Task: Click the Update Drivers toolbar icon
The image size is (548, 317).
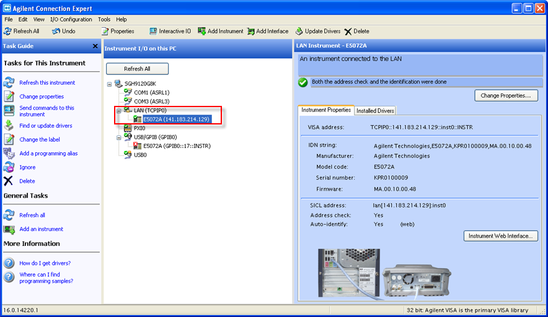Action: [x=299, y=32]
